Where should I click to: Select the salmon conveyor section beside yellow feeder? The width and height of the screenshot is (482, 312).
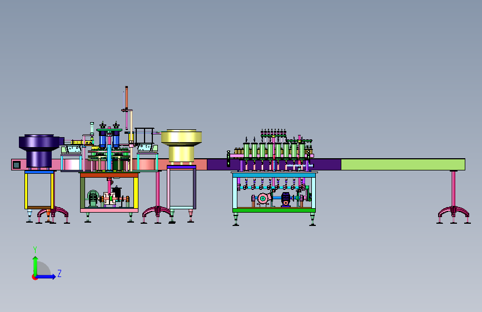tap(201, 164)
